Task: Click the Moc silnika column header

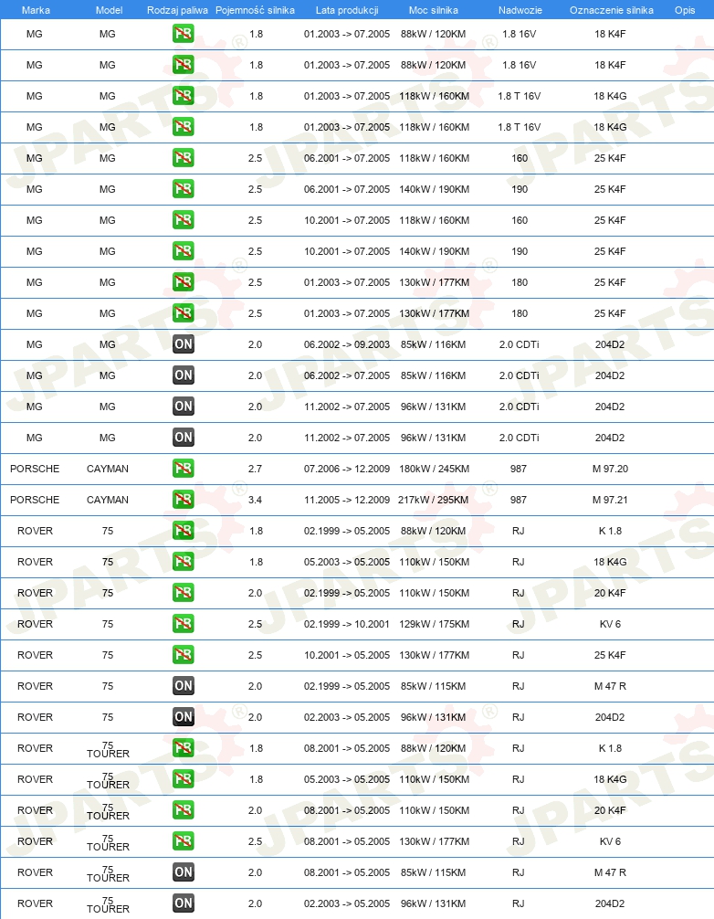Action: 434,10
